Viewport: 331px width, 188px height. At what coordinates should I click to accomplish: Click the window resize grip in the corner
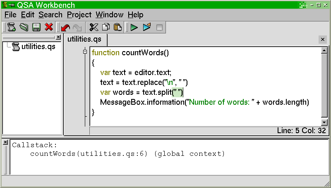pyautogui.click(x=326, y=183)
